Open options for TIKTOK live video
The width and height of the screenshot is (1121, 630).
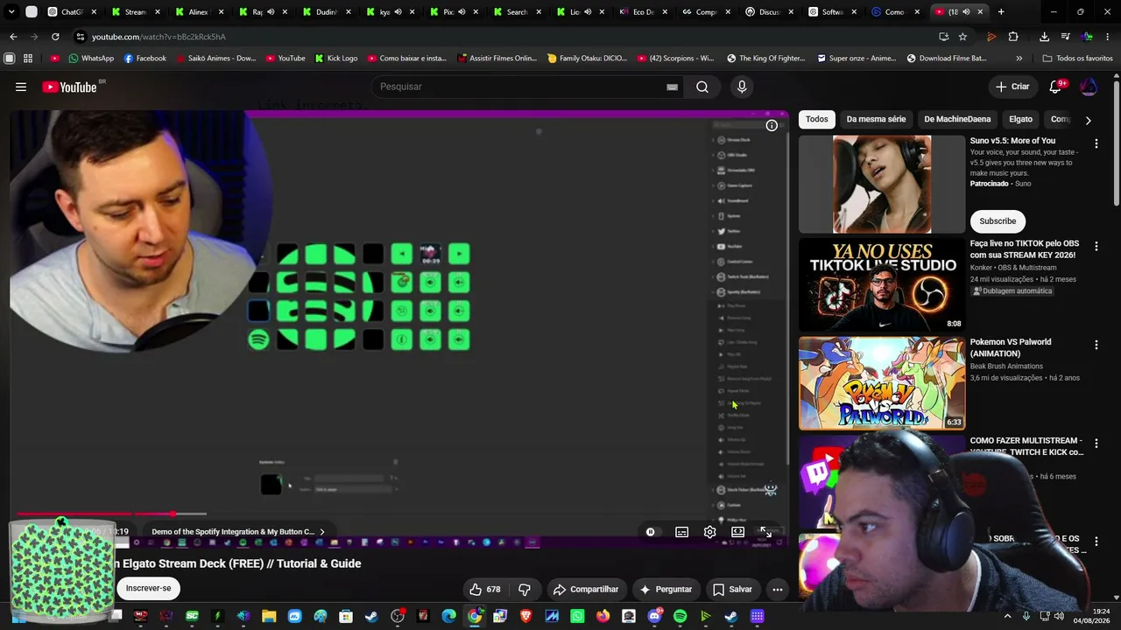(1096, 247)
